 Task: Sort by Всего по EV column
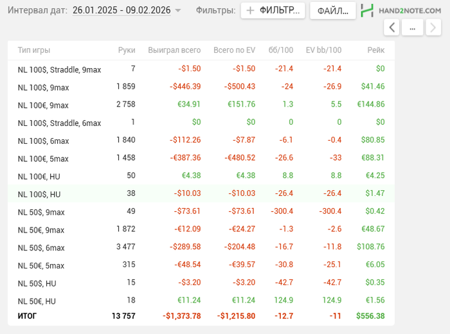pos(234,50)
